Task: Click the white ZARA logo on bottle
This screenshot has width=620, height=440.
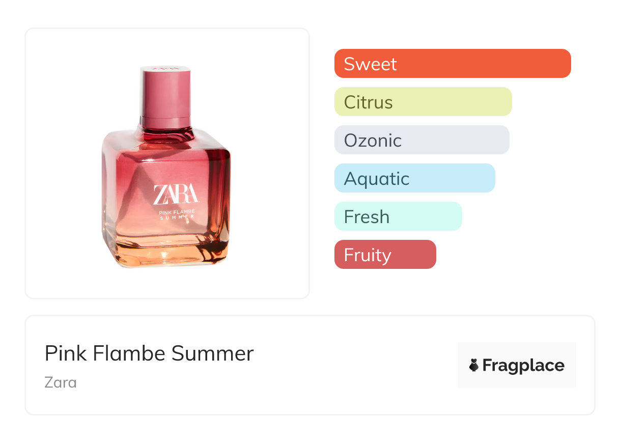Action: coord(176,194)
